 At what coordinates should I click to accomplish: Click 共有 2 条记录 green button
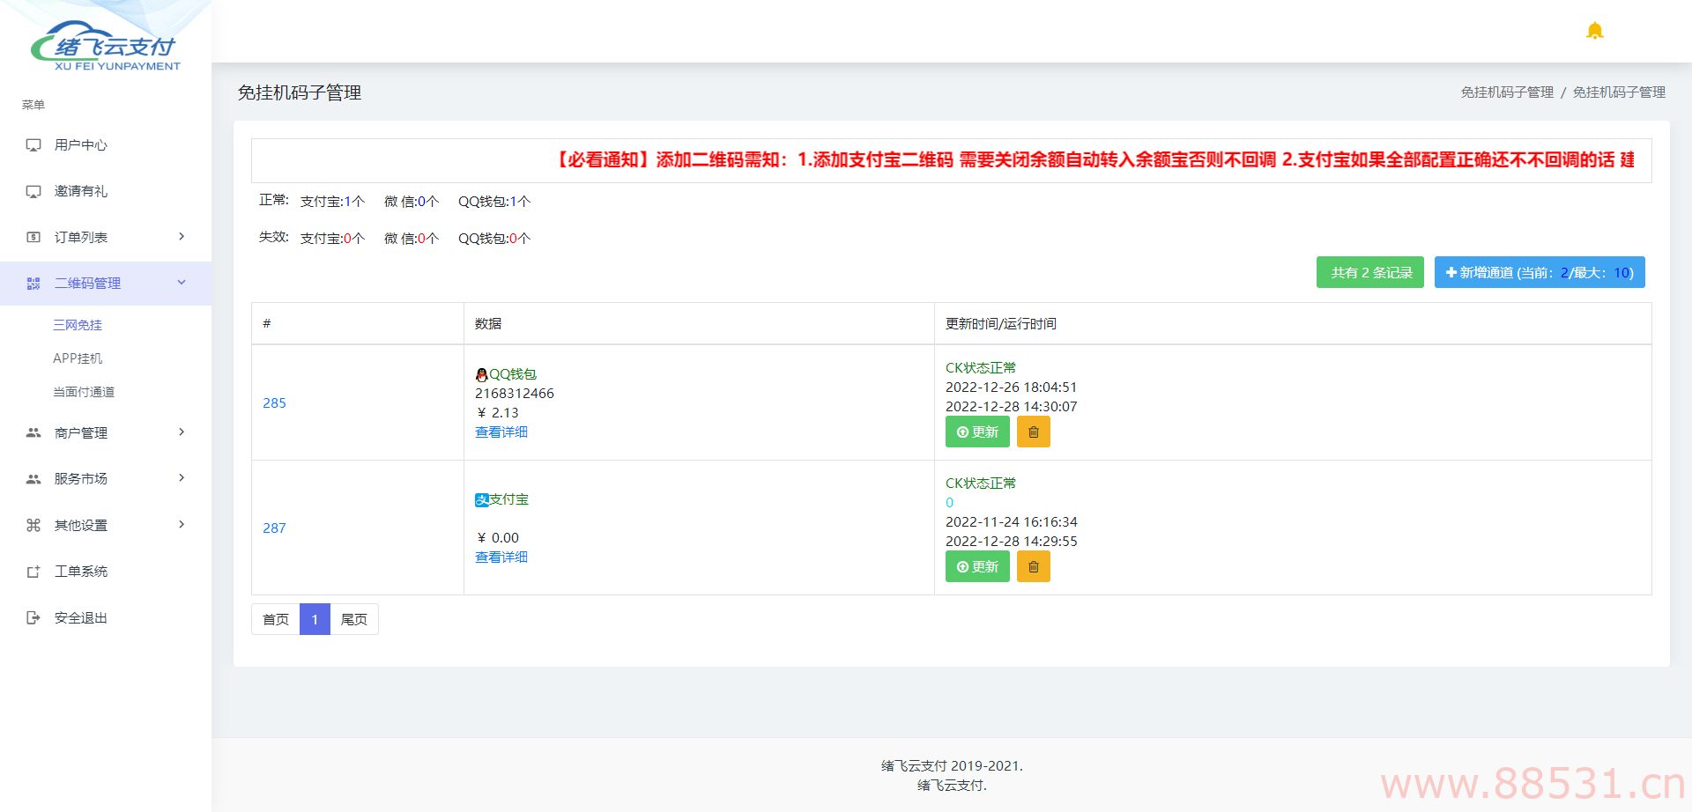click(1370, 272)
